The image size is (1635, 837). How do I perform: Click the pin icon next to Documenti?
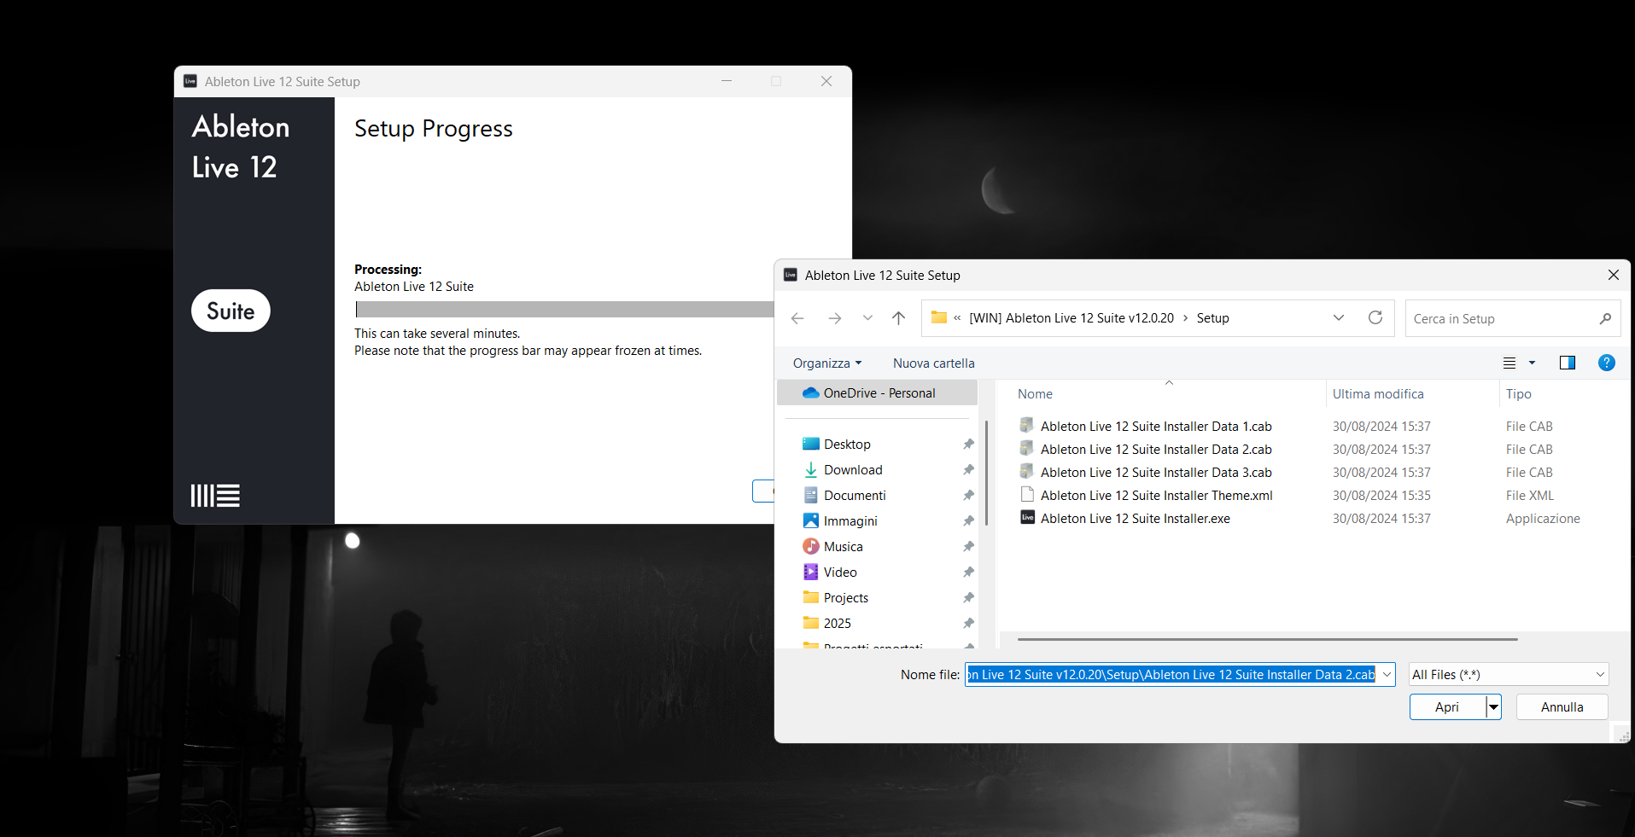pyautogui.click(x=968, y=495)
